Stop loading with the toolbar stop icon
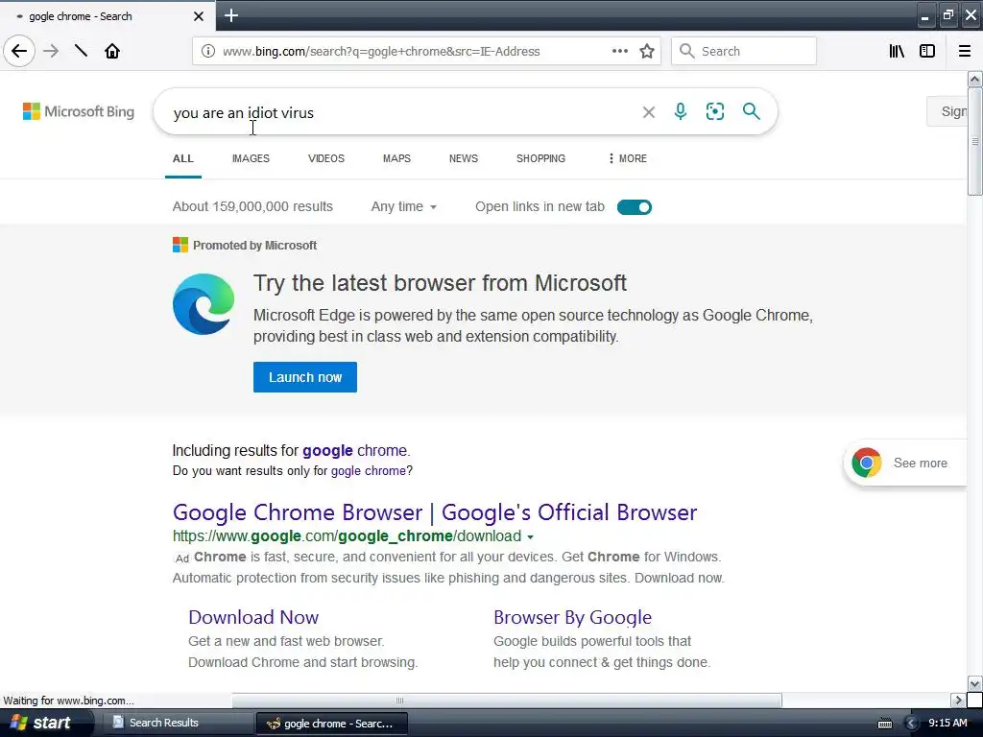This screenshot has height=737, width=983. pos(81,51)
